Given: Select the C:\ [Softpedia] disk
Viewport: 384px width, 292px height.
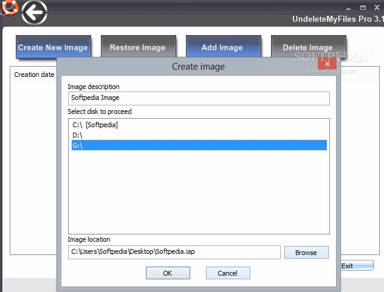Looking at the screenshot, I should pos(199,125).
